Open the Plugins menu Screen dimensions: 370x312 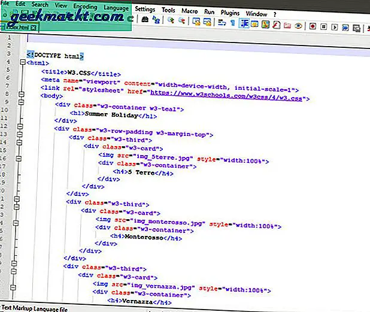(230, 13)
